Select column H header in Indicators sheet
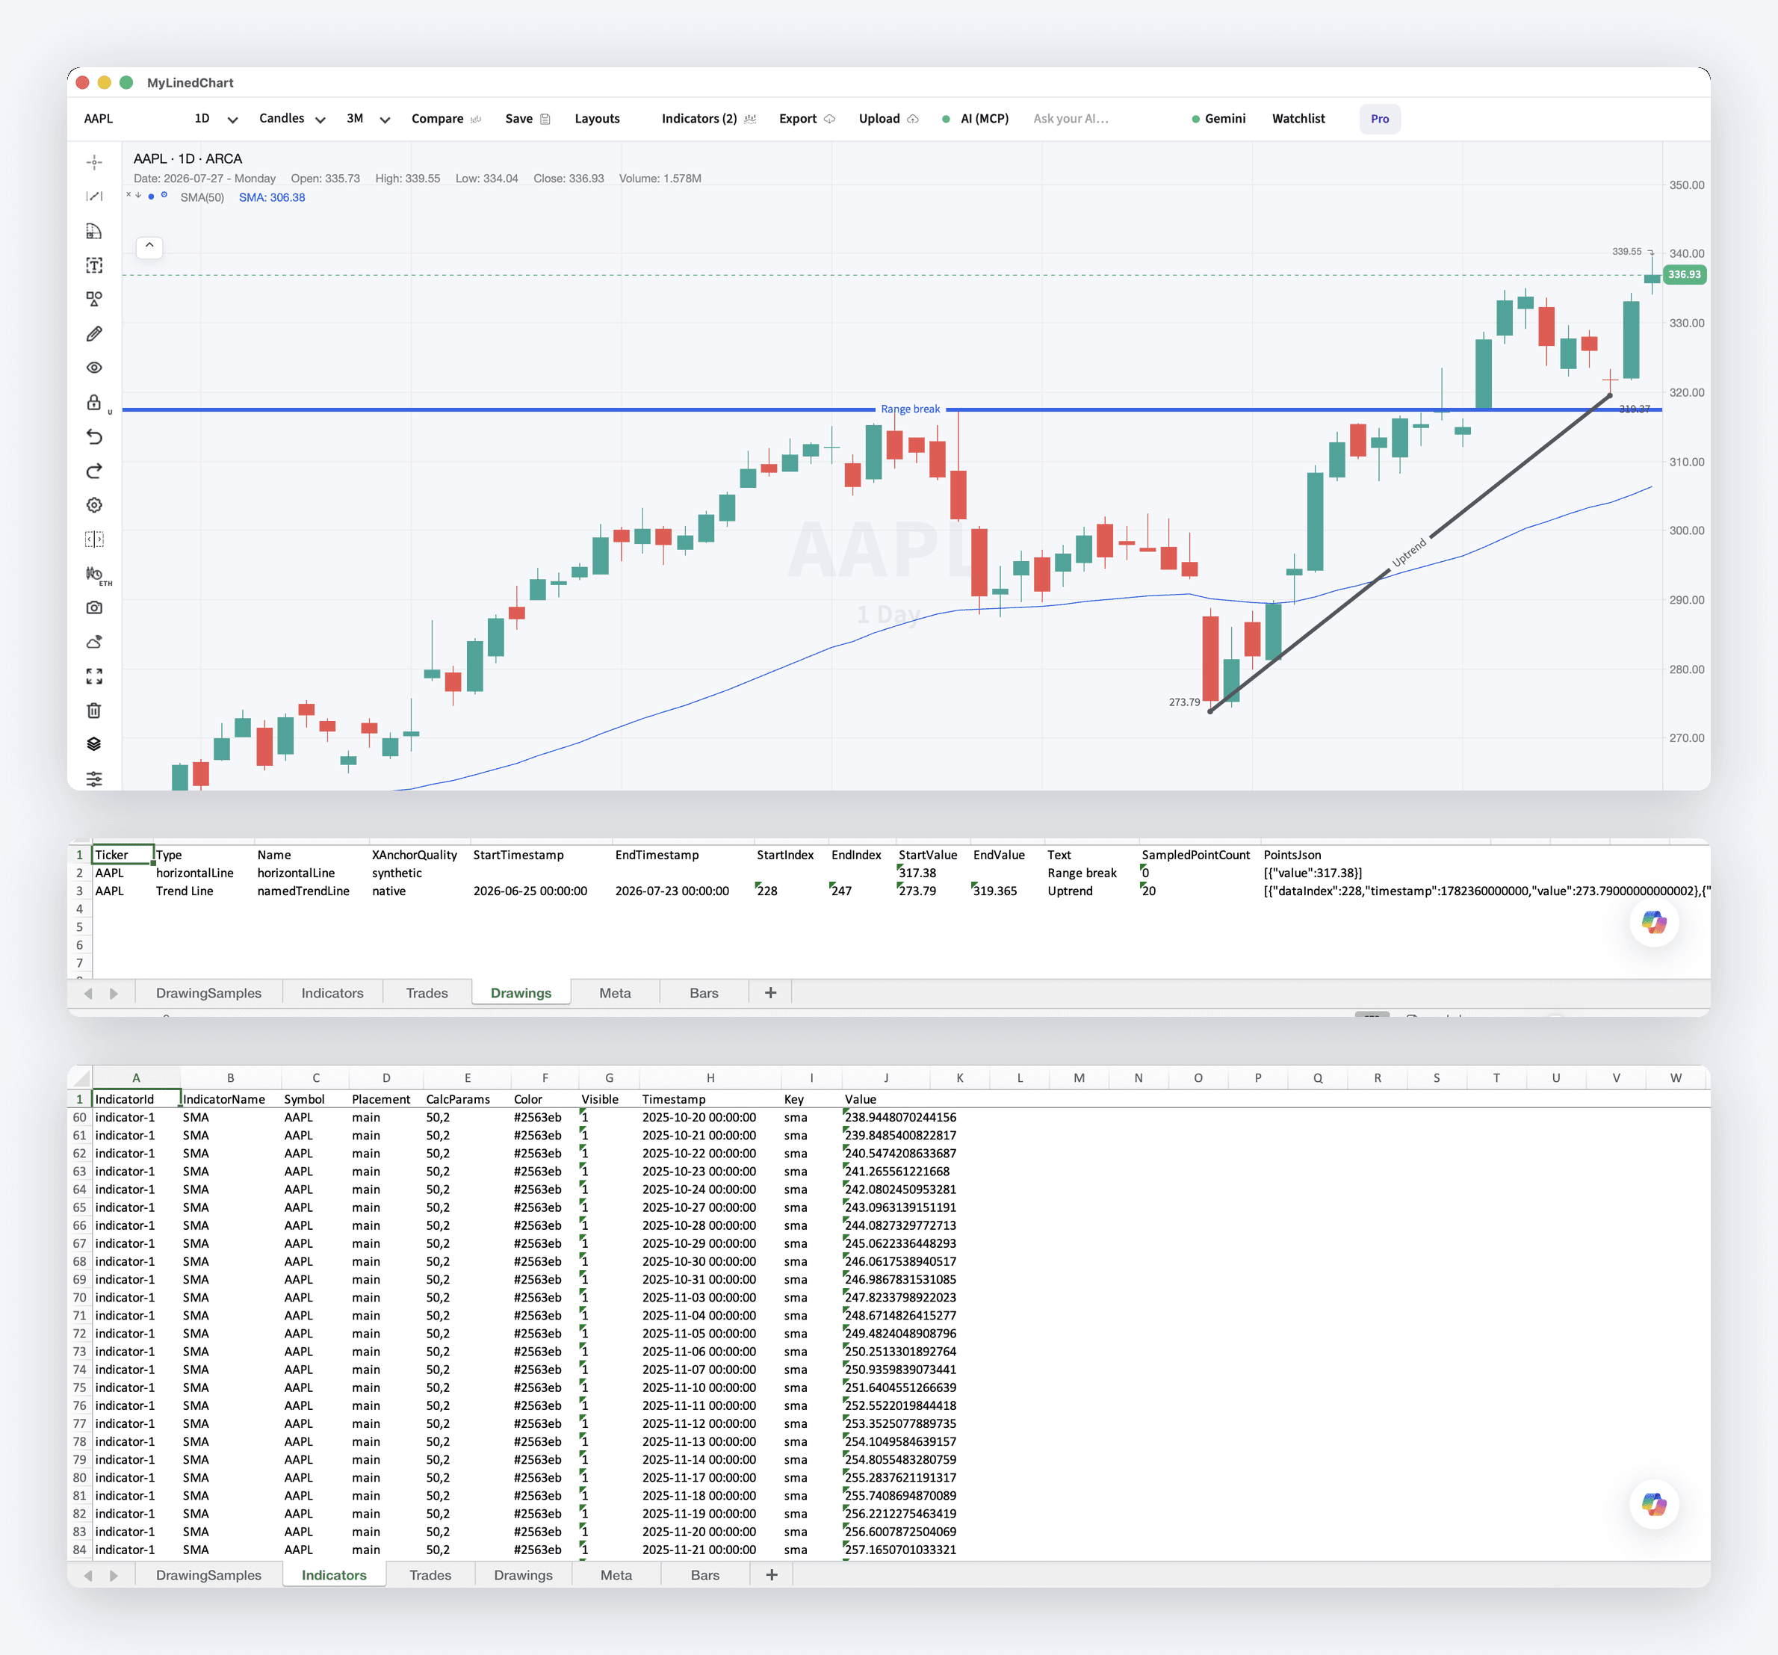This screenshot has height=1655, width=1778. click(710, 1078)
